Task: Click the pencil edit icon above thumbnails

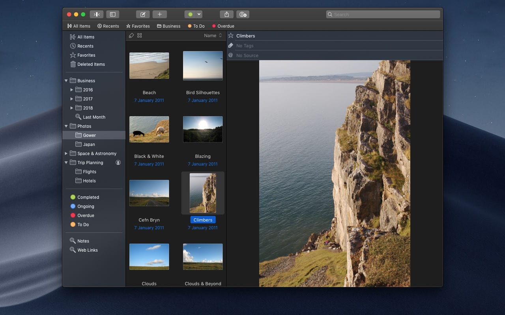Action: [132, 35]
